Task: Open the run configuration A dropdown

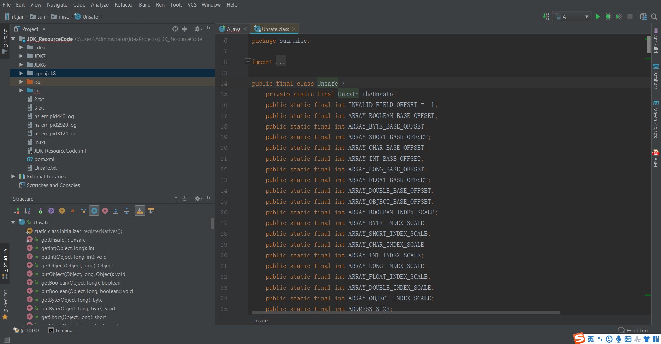Action: [x=571, y=16]
